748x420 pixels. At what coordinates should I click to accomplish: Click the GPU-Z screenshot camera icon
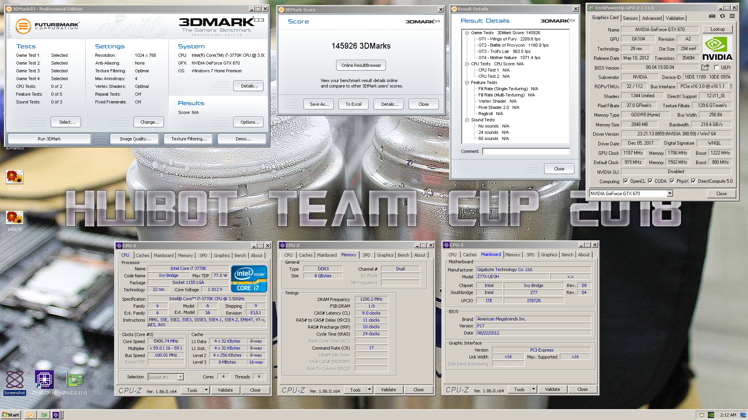(712, 16)
